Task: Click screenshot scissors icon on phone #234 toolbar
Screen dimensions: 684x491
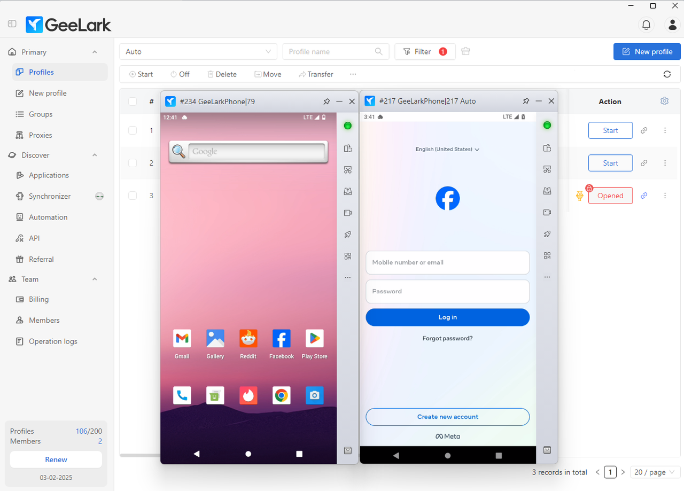Action: point(348,170)
